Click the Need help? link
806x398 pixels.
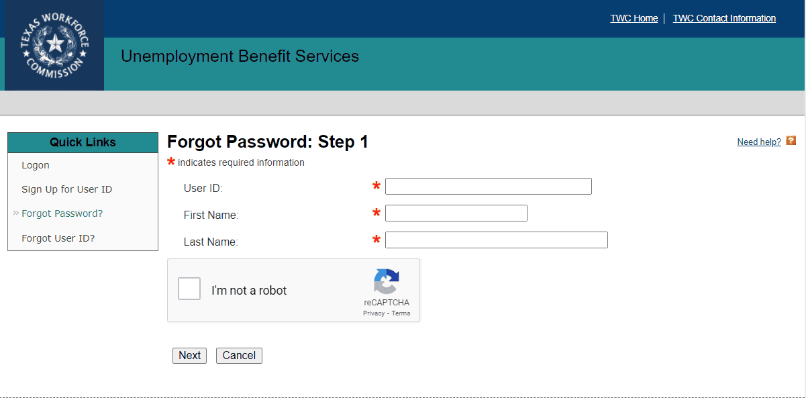(758, 142)
